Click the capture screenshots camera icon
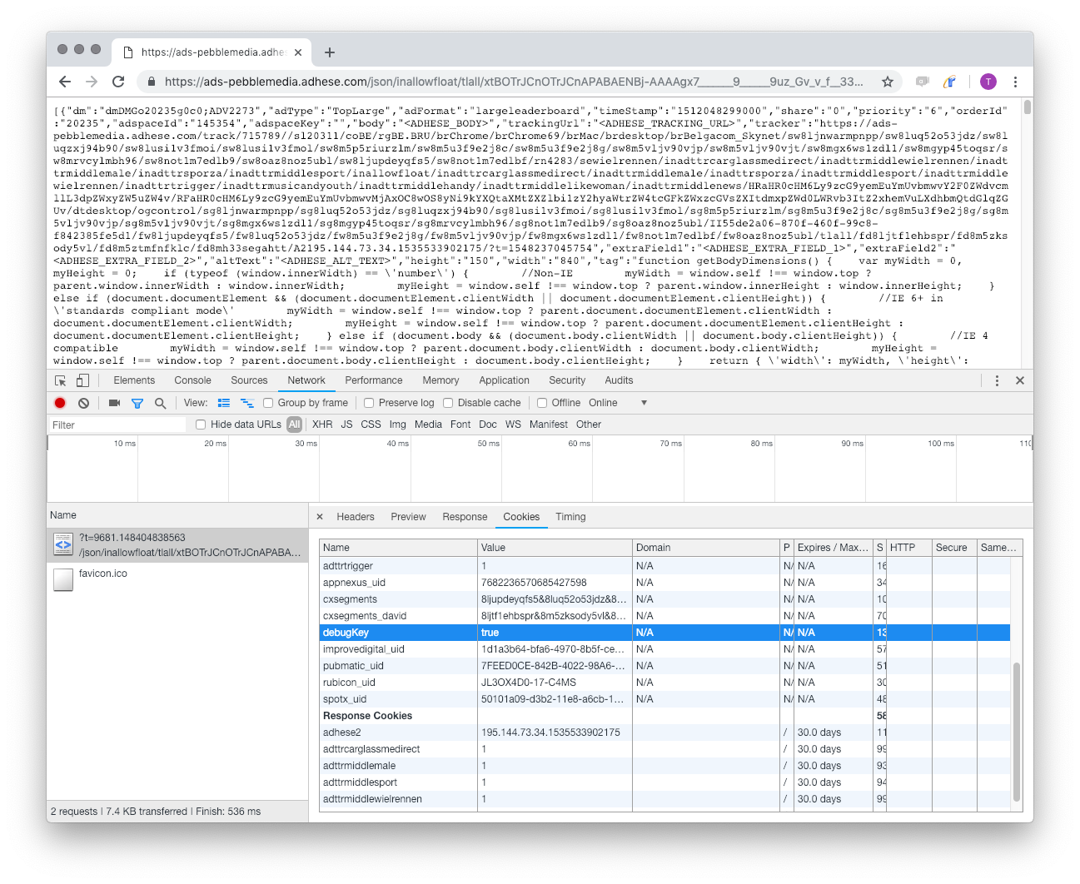 [114, 403]
